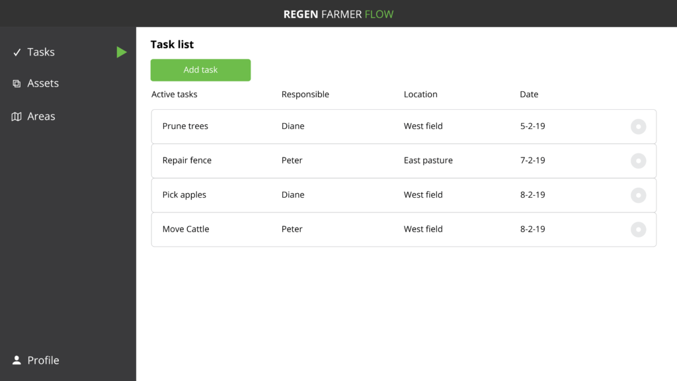Check off the Pick apples task
Image resolution: width=677 pixels, height=381 pixels.
pyautogui.click(x=638, y=195)
